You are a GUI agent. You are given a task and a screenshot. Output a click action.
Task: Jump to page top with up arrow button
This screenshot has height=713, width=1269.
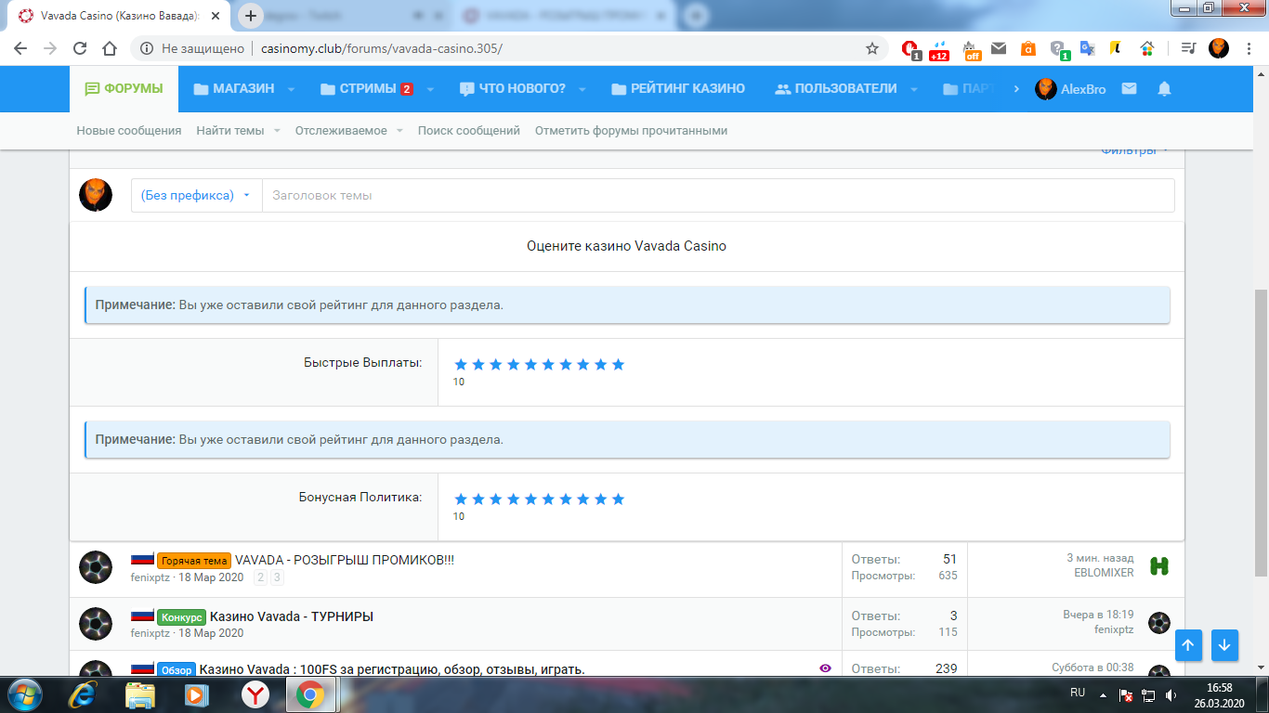pyautogui.click(x=1189, y=644)
